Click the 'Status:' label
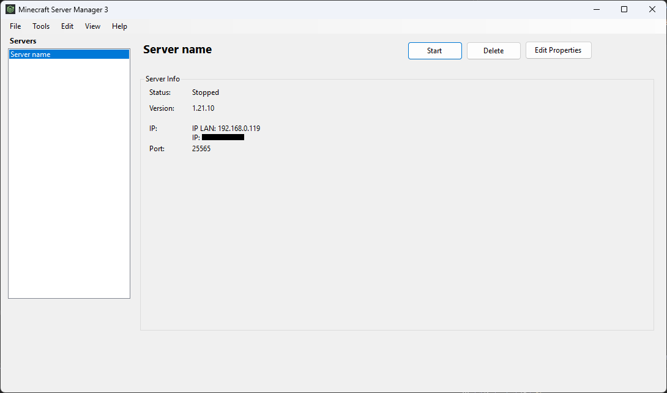 (160, 92)
